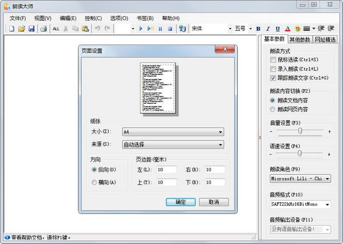Image resolution: width=343 pixels, height=244 pixels.
Task: Save the document with the floppy icon
Action: click(x=31, y=29)
